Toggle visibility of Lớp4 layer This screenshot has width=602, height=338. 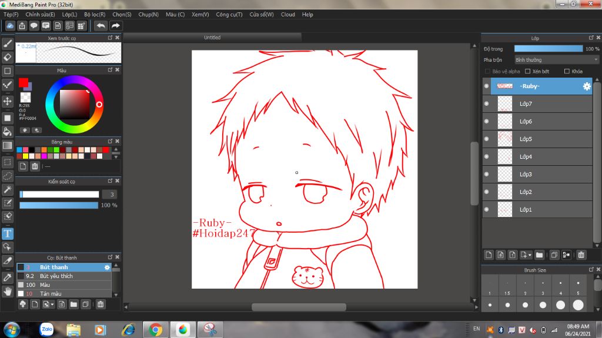(x=486, y=157)
